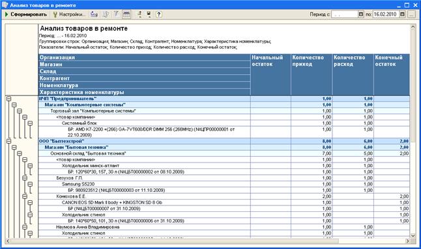The width and height of the screenshot is (421, 249).
Task: Click the restore settings toolbar icon
Action: [x=139, y=14]
